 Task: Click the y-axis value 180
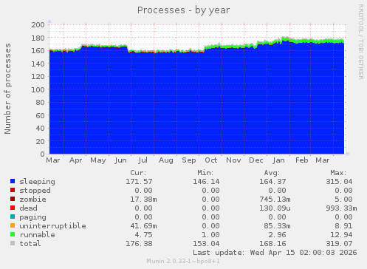pos(38,38)
